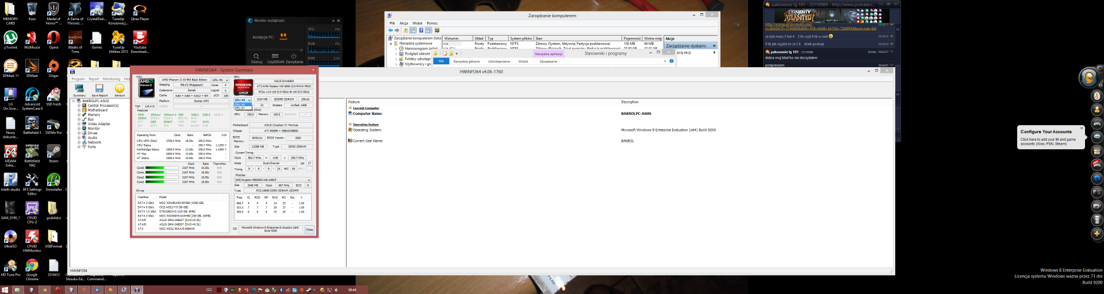This screenshot has width=1104, height=294.
Task: Open the CPU #0 selector dropdown
Action: [220, 80]
